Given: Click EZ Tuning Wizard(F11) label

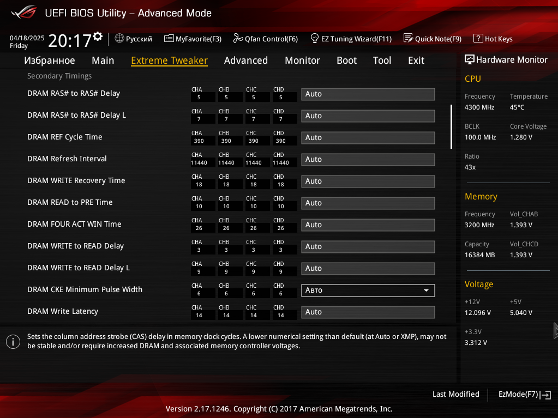Looking at the screenshot, I should [x=356, y=39].
